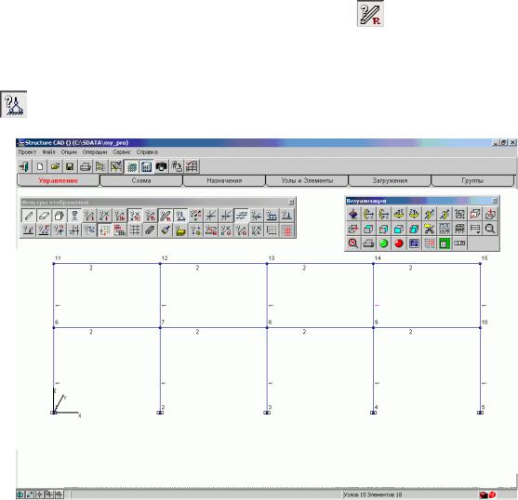Create a new project with blank-page icon
Screen dimensions: 518x500
[x=40, y=166]
